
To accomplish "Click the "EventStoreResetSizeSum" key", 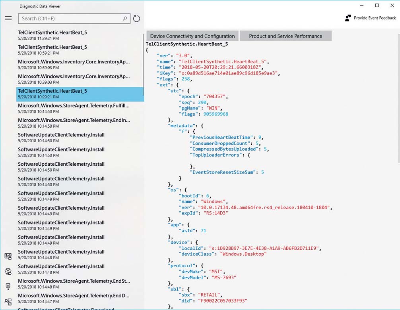I will pyautogui.click(x=222, y=172).
